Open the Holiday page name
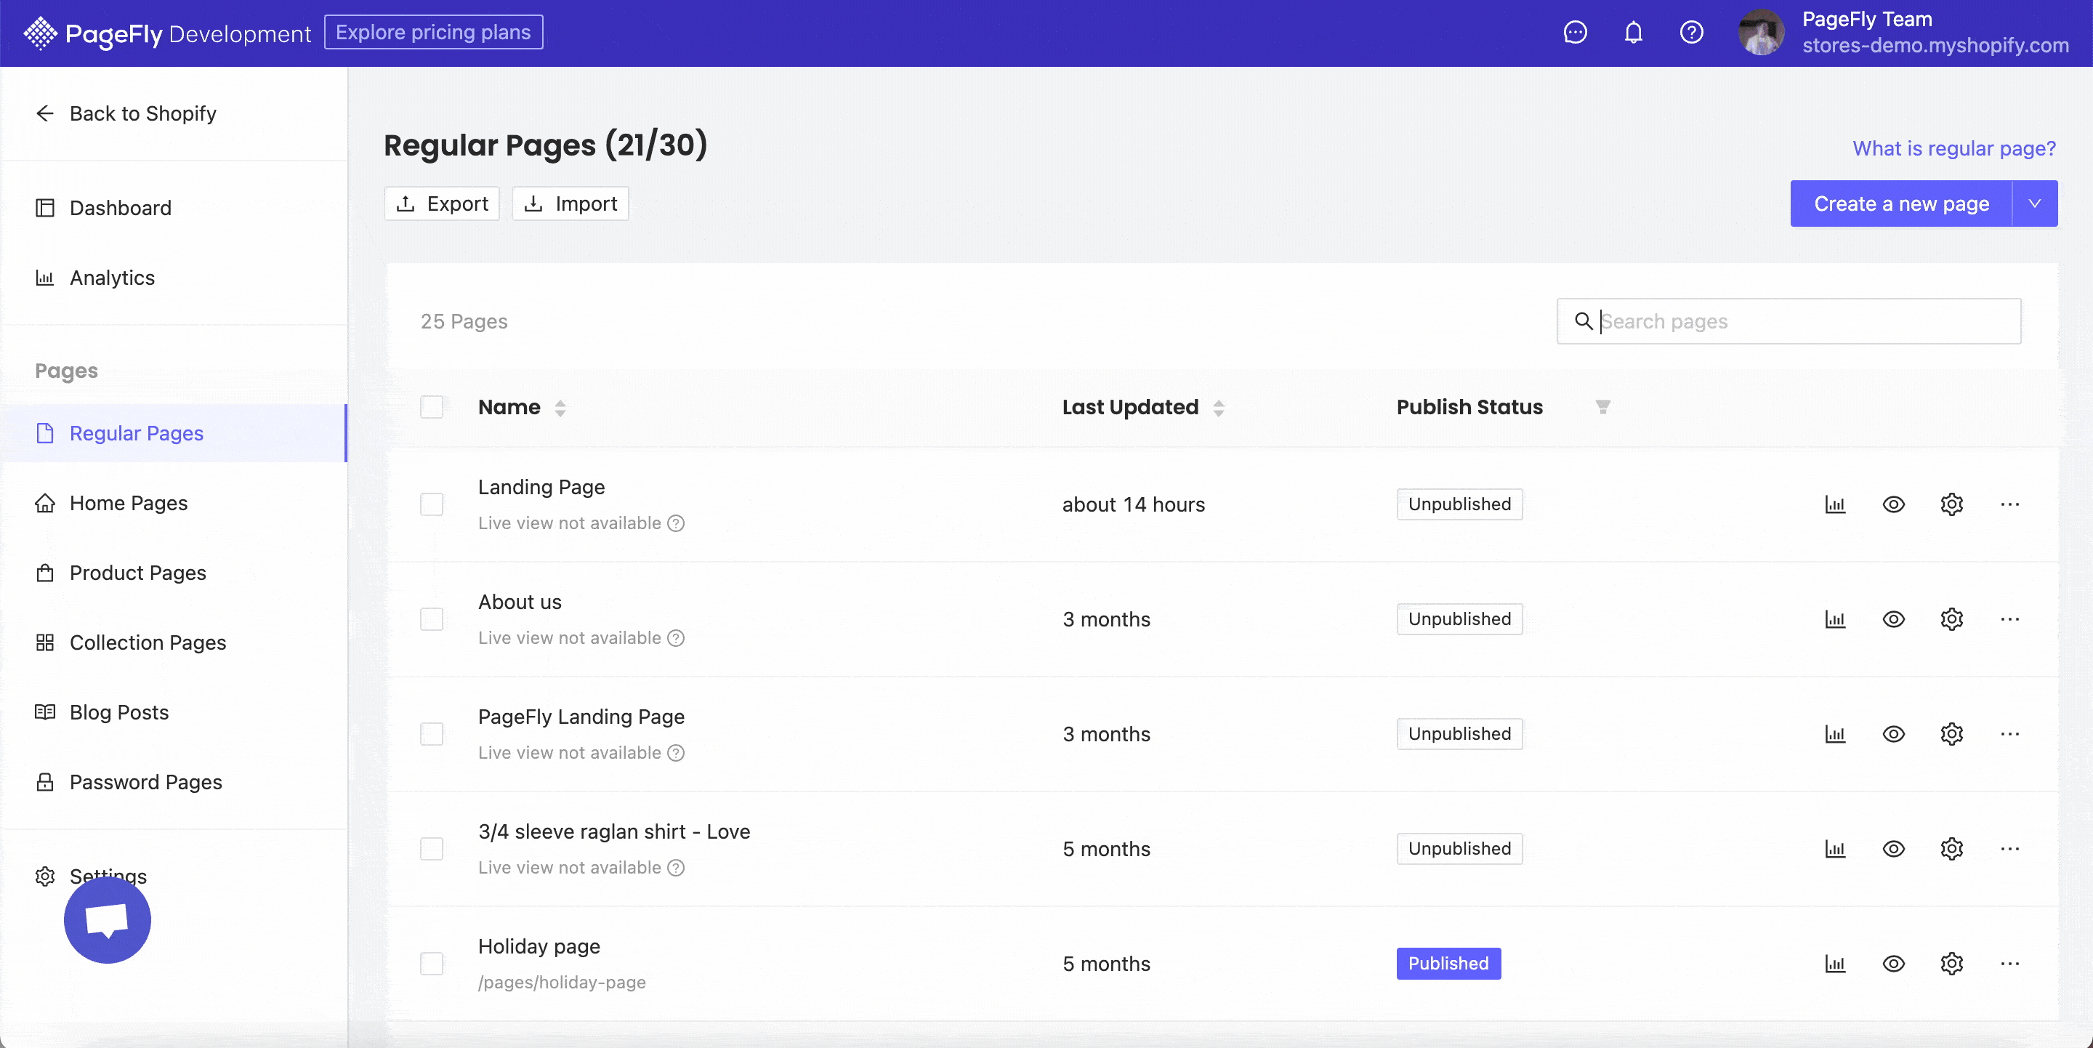Image resolution: width=2093 pixels, height=1048 pixels. 539,946
